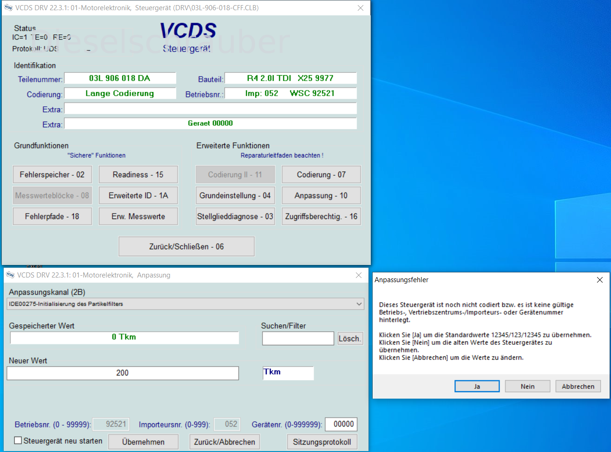Close the Anpassungsfehler dialog
611x452 pixels.
point(600,280)
